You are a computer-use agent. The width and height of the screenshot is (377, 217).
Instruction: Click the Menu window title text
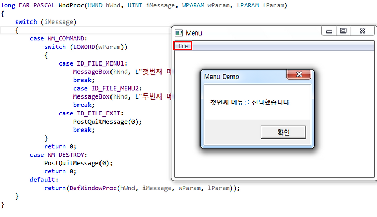194,33
